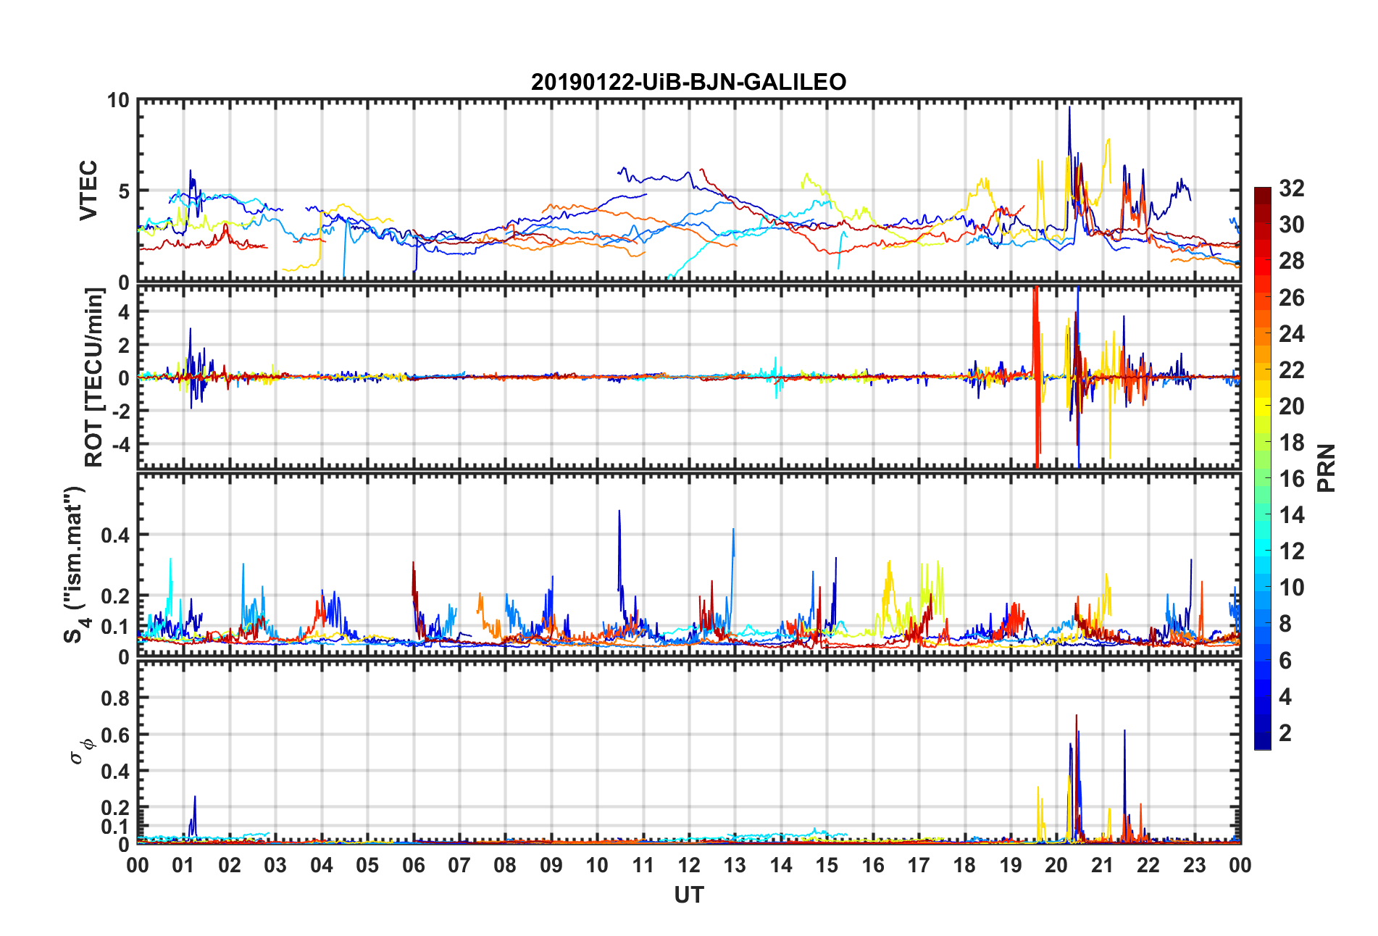
Task: Click tick 6 on the PRN colorbar
Action: point(1285,661)
